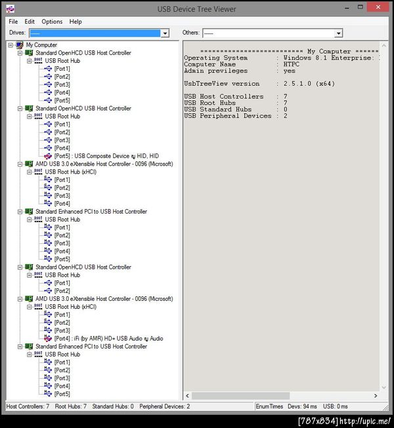
Task: Click the card icon of the topmost OpenHCD controller
Action: (29, 53)
